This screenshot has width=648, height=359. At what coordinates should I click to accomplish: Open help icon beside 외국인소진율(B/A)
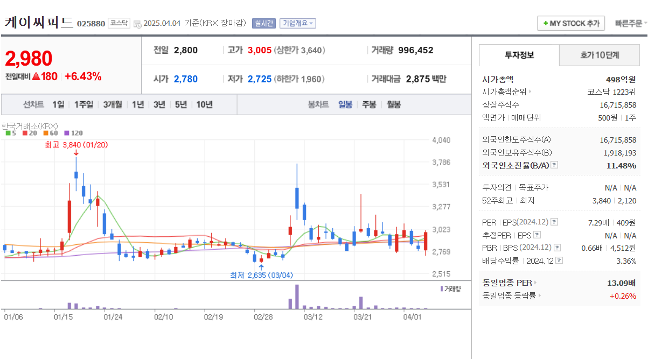pyautogui.click(x=554, y=165)
